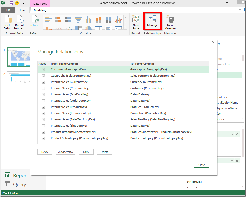Switch to Report view

click(x=16, y=175)
